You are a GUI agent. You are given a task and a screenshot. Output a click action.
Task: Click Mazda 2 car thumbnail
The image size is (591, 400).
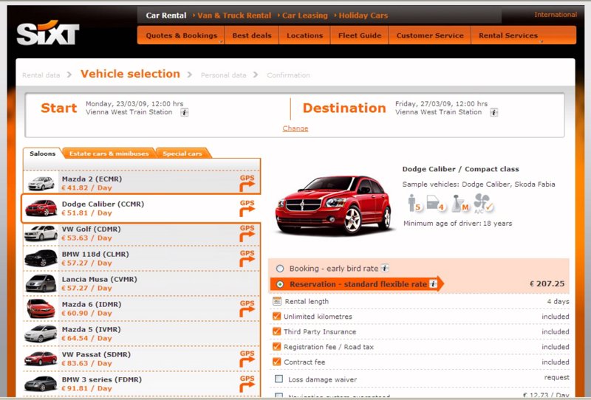(x=41, y=184)
